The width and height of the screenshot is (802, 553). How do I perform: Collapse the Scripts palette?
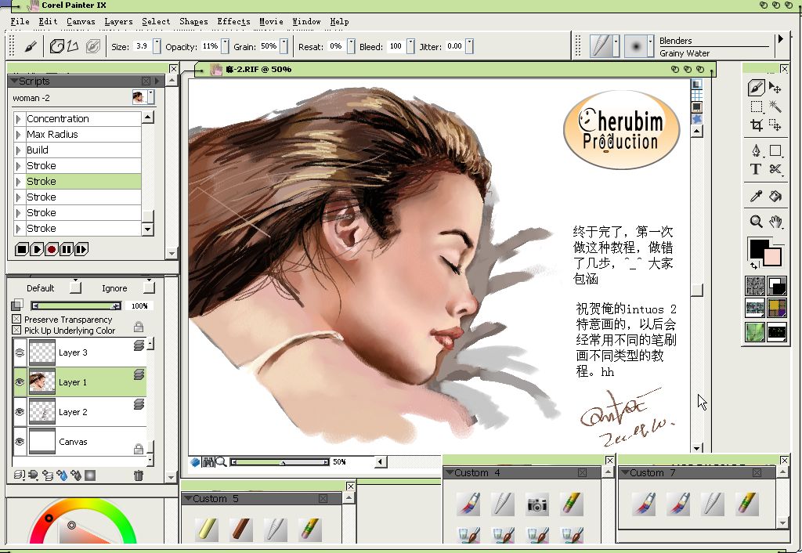tap(14, 81)
